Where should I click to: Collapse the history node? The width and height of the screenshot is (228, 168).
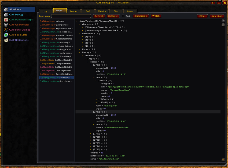[x=80, y=52]
